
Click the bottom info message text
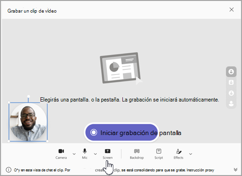[114, 170]
